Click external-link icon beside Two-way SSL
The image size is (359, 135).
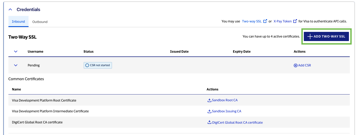[x=265, y=21]
